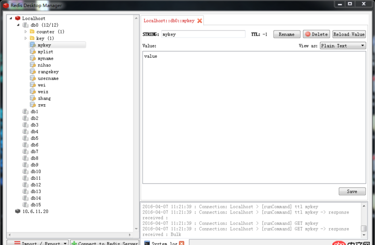Image resolution: width=375 pixels, height=245 pixels.
Task: Select the db7 database
Action: click(34, 152)
